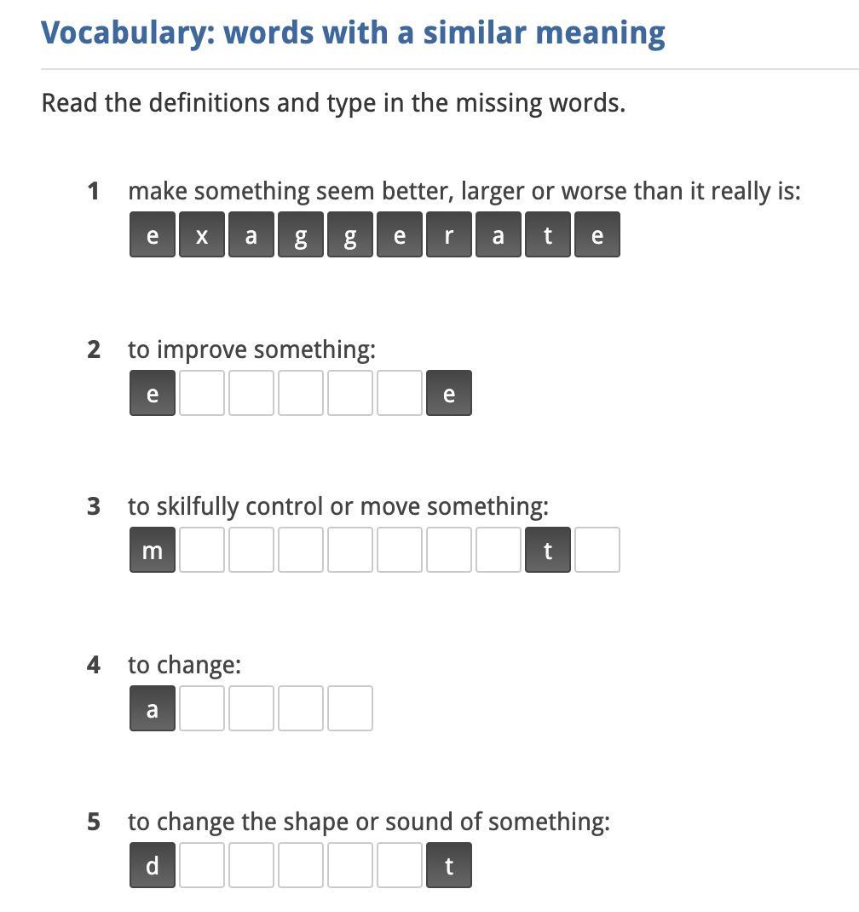Click the prefilled 'a' tile in question 4

point(153,707)
